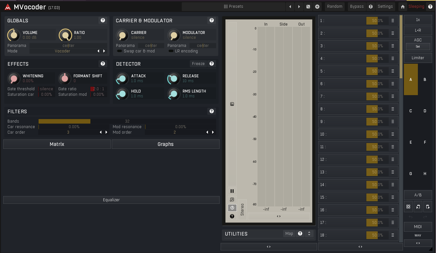This screenshot has height=253, width=436.
Task: Select preset slot B
Action: pos(425,80)
